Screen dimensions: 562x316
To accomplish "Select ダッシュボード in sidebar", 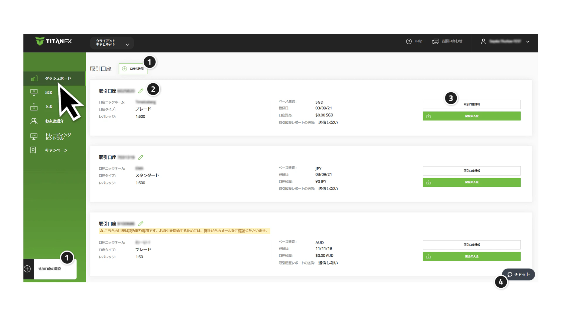I will pyautogui.click(x=58, y=78).
